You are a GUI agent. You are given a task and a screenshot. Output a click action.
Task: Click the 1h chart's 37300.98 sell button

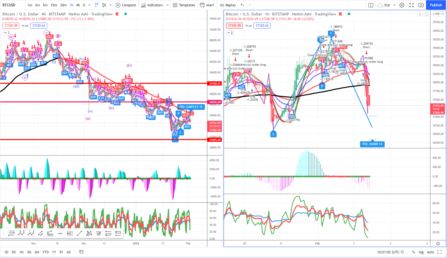point(234,26)
